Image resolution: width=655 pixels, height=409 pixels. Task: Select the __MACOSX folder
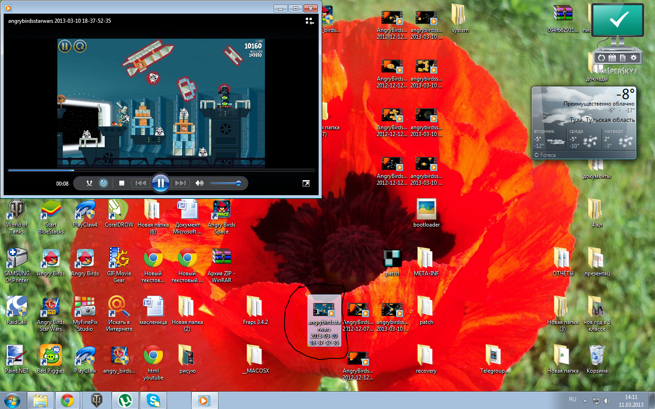(255, 360)
